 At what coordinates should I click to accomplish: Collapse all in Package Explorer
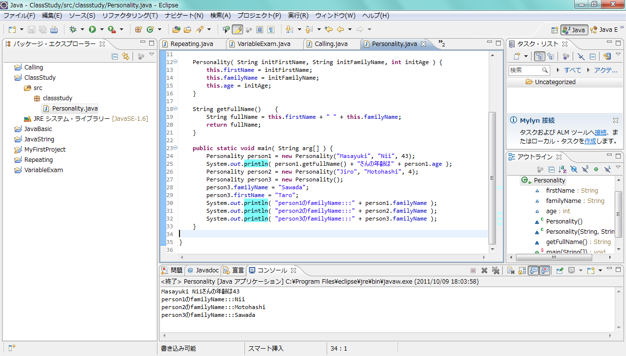tap(115, 56)
